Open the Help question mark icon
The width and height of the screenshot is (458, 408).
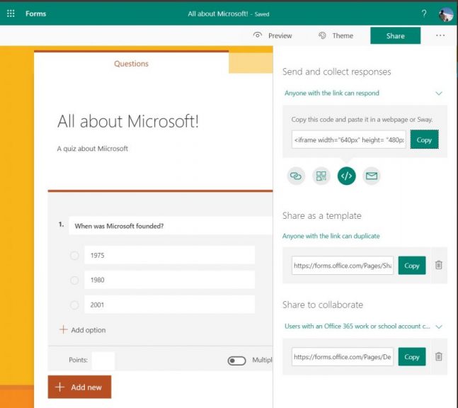[424, 13]
